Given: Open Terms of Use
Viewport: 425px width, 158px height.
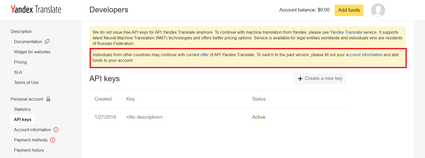Looking at the screenshot, I should pos(26,82).
